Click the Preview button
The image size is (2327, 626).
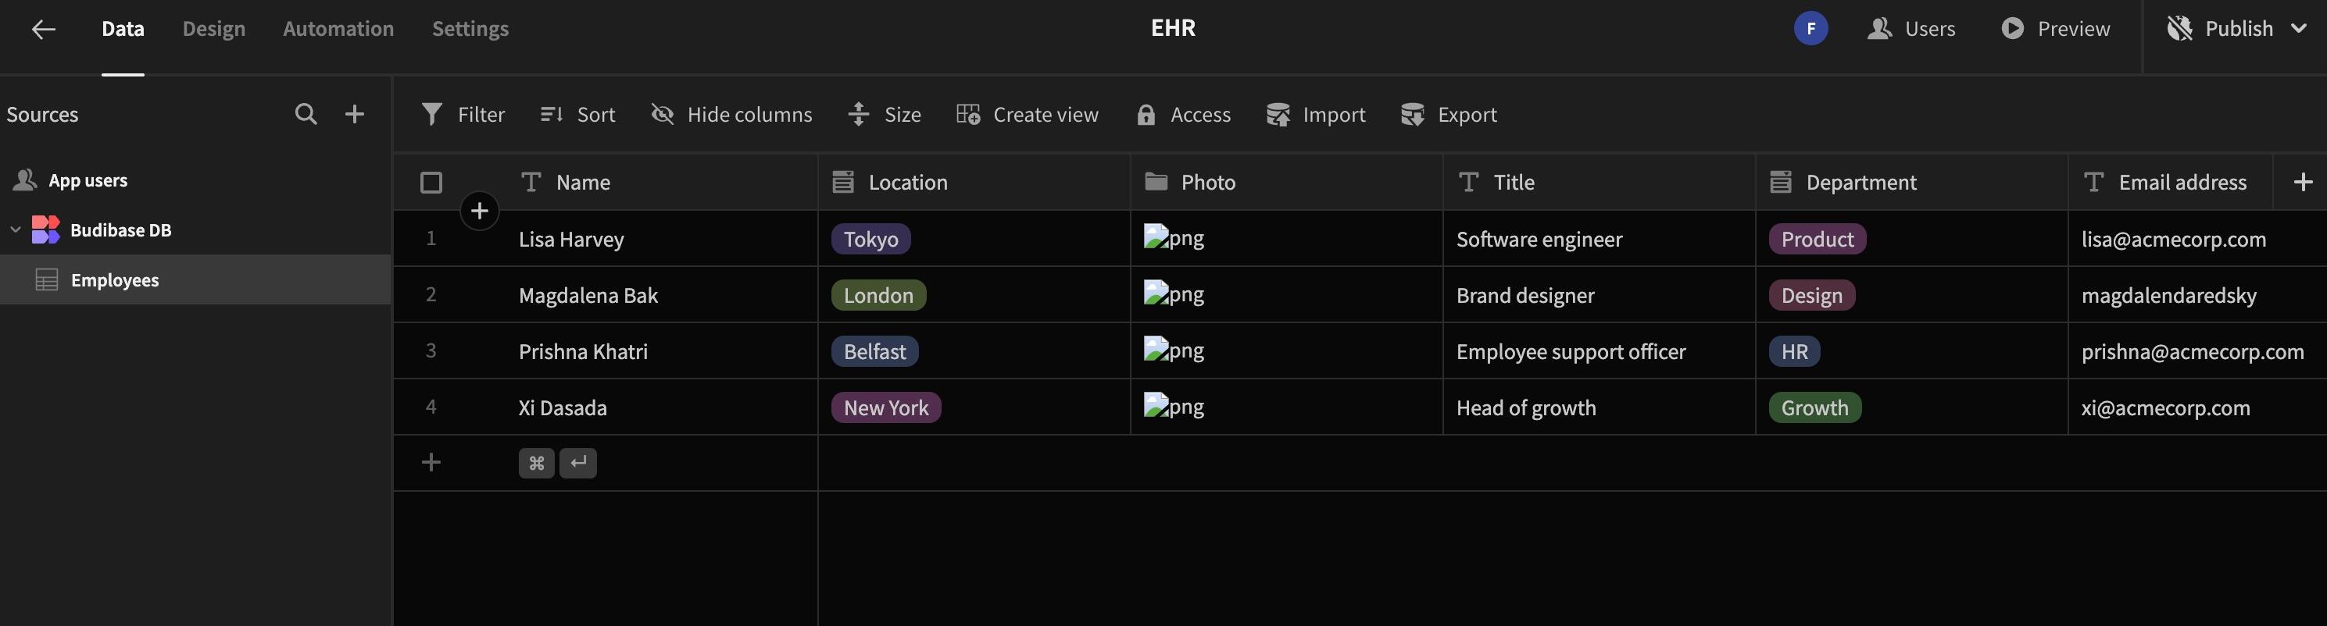coord(2055,29)
